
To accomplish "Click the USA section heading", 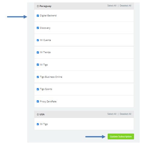I will [x=42, y=114].
